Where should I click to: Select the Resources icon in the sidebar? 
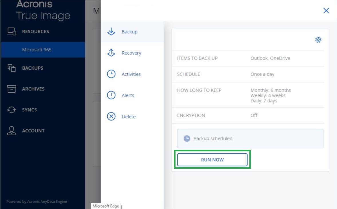tap(11, 31)
